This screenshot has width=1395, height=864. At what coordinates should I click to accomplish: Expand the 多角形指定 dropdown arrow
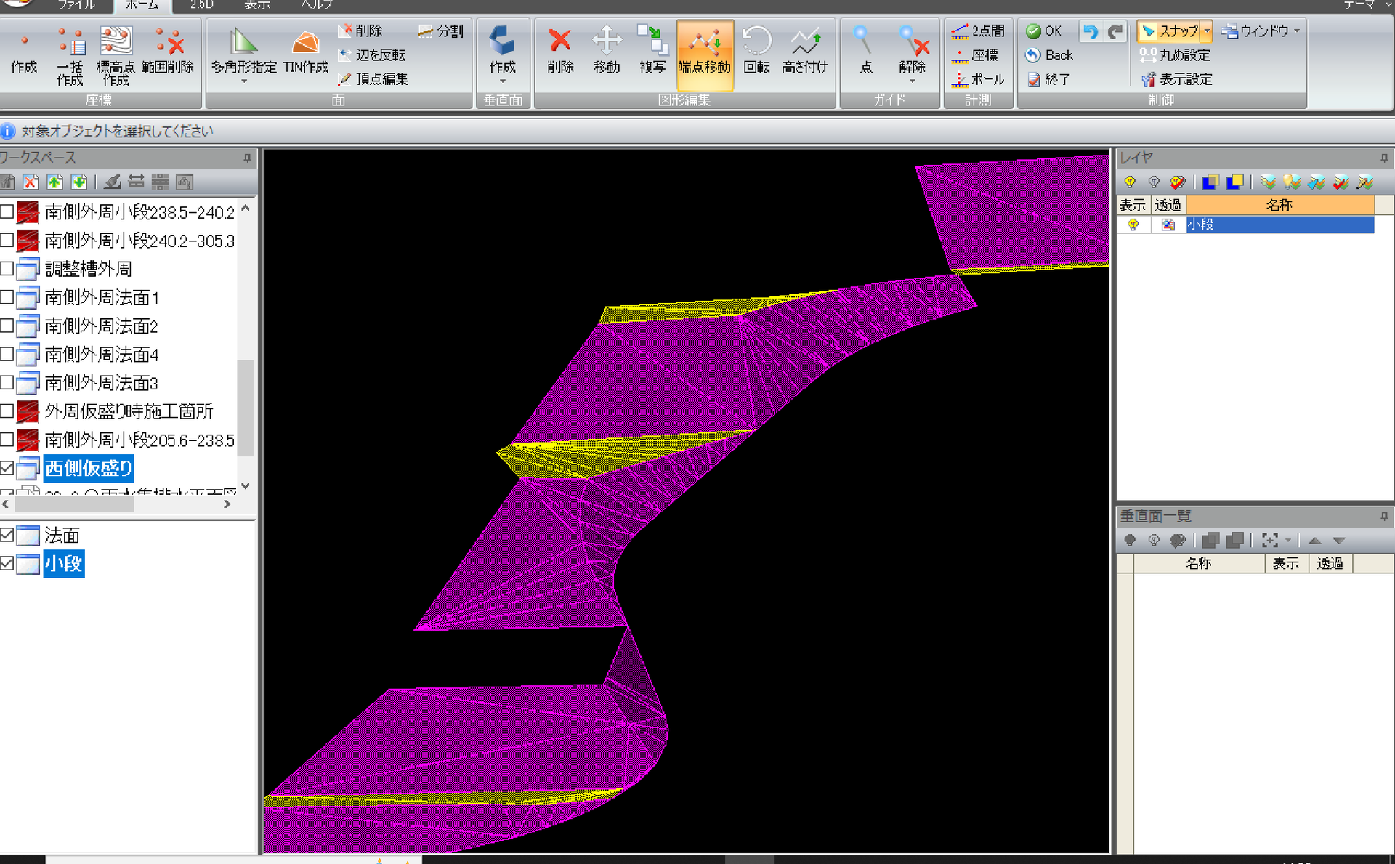(x=244, y=81)
